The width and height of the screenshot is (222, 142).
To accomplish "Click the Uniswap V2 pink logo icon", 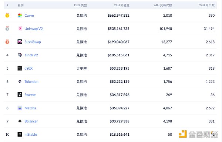I will 20,29.
